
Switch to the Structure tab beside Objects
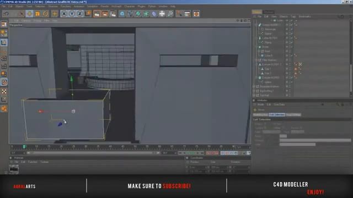(x=269, y=12)
